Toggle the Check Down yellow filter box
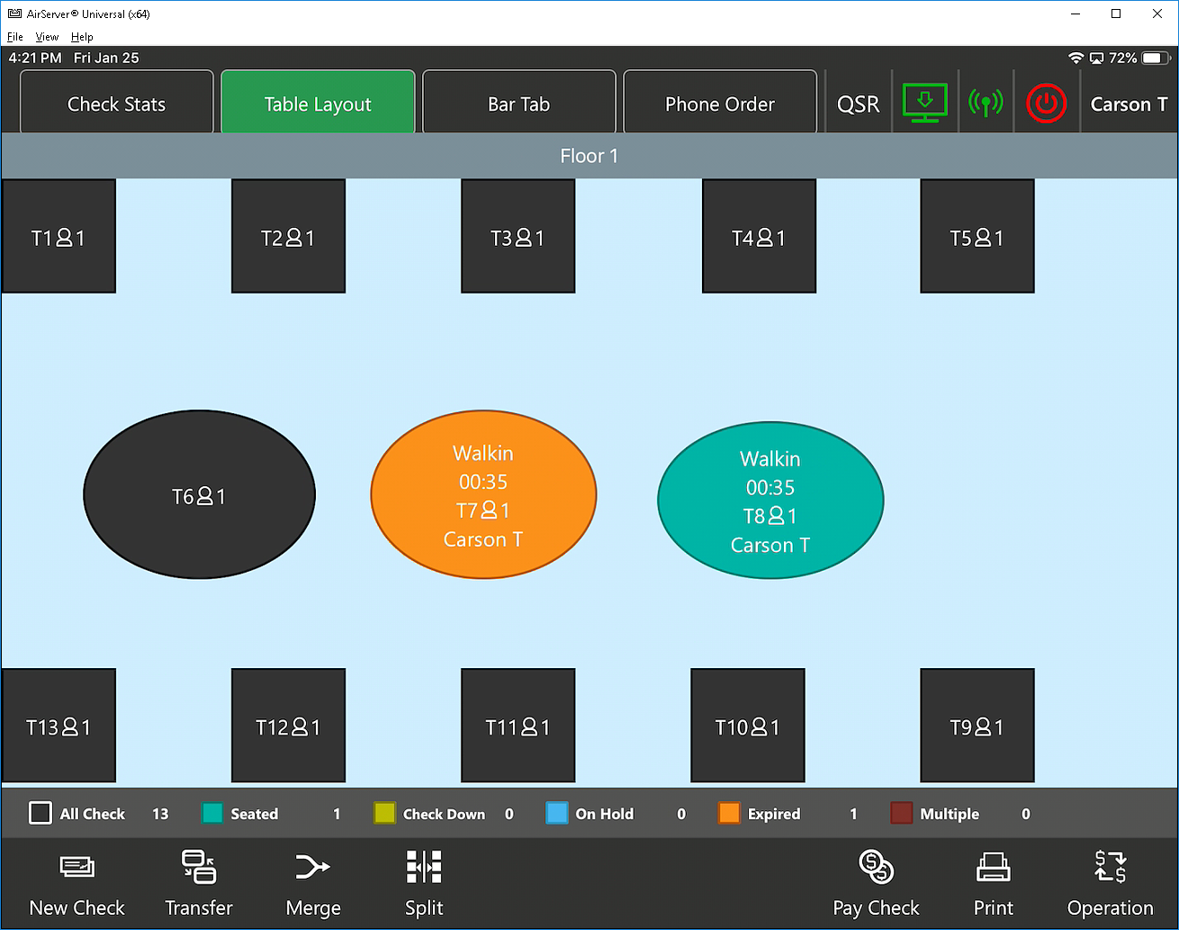1179x930 pixels. (x=384, y=814)
